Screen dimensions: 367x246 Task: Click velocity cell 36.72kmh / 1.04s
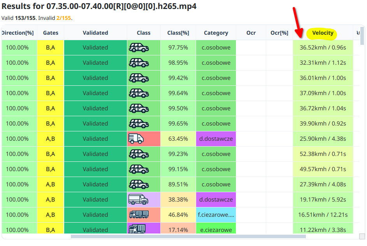click(x=323, y=109)
